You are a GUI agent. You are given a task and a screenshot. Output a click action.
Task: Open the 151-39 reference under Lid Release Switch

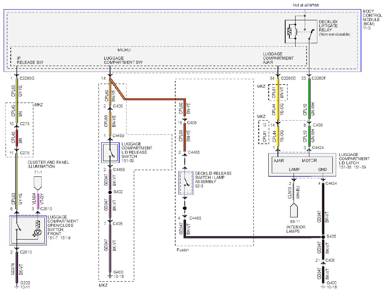[x=128, y=161]
